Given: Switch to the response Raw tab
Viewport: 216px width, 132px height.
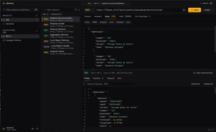Looking at the screenshot, I should coord(119,78).
